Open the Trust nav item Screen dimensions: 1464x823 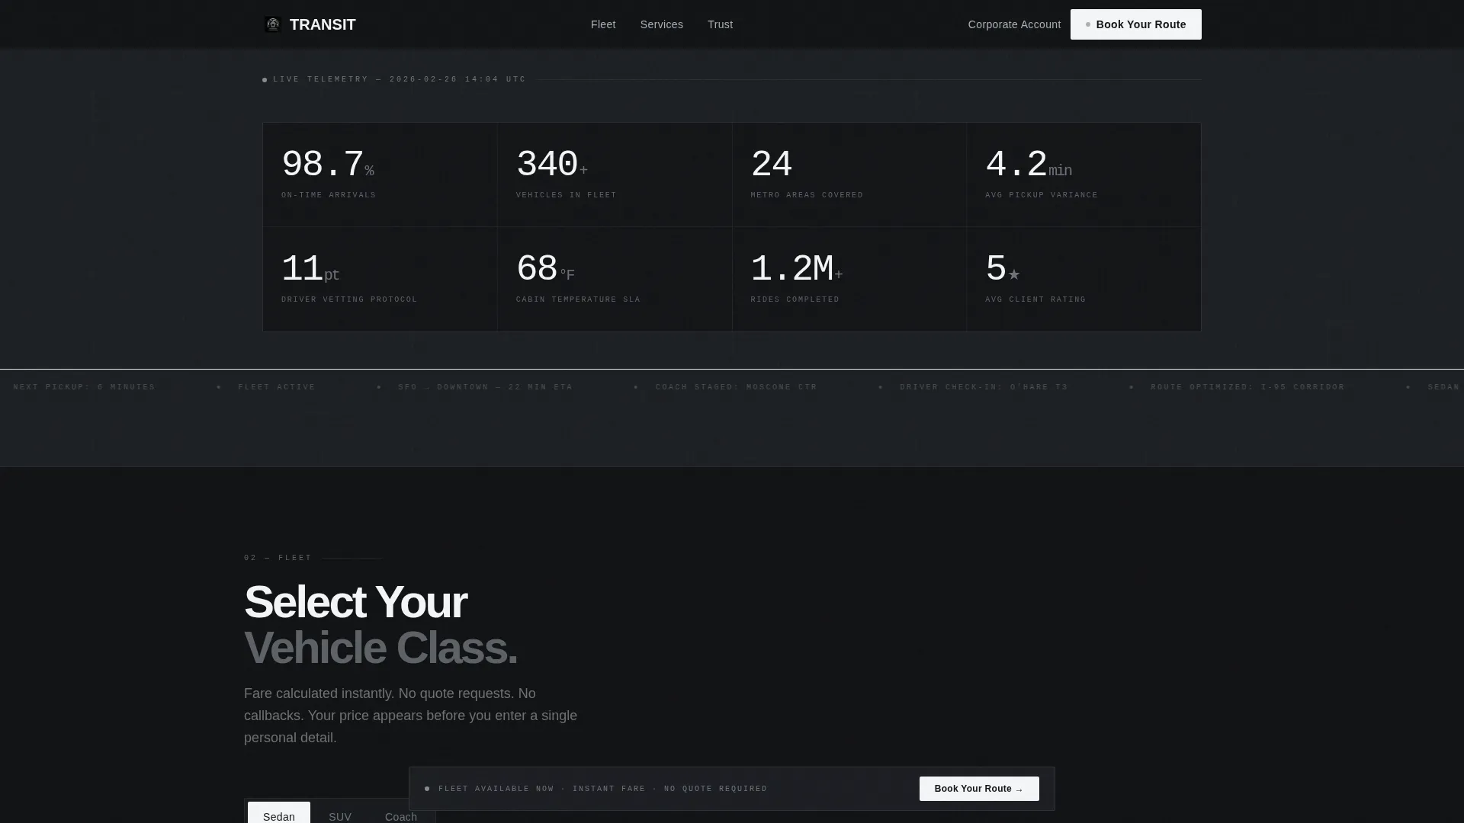coord(721,24)
